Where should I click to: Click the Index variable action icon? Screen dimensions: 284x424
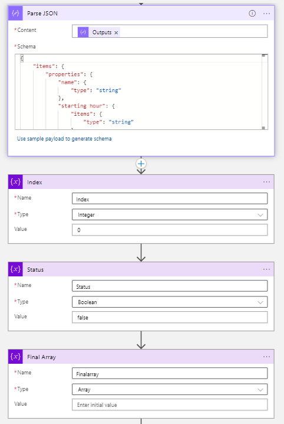click(x=15, y=182)
